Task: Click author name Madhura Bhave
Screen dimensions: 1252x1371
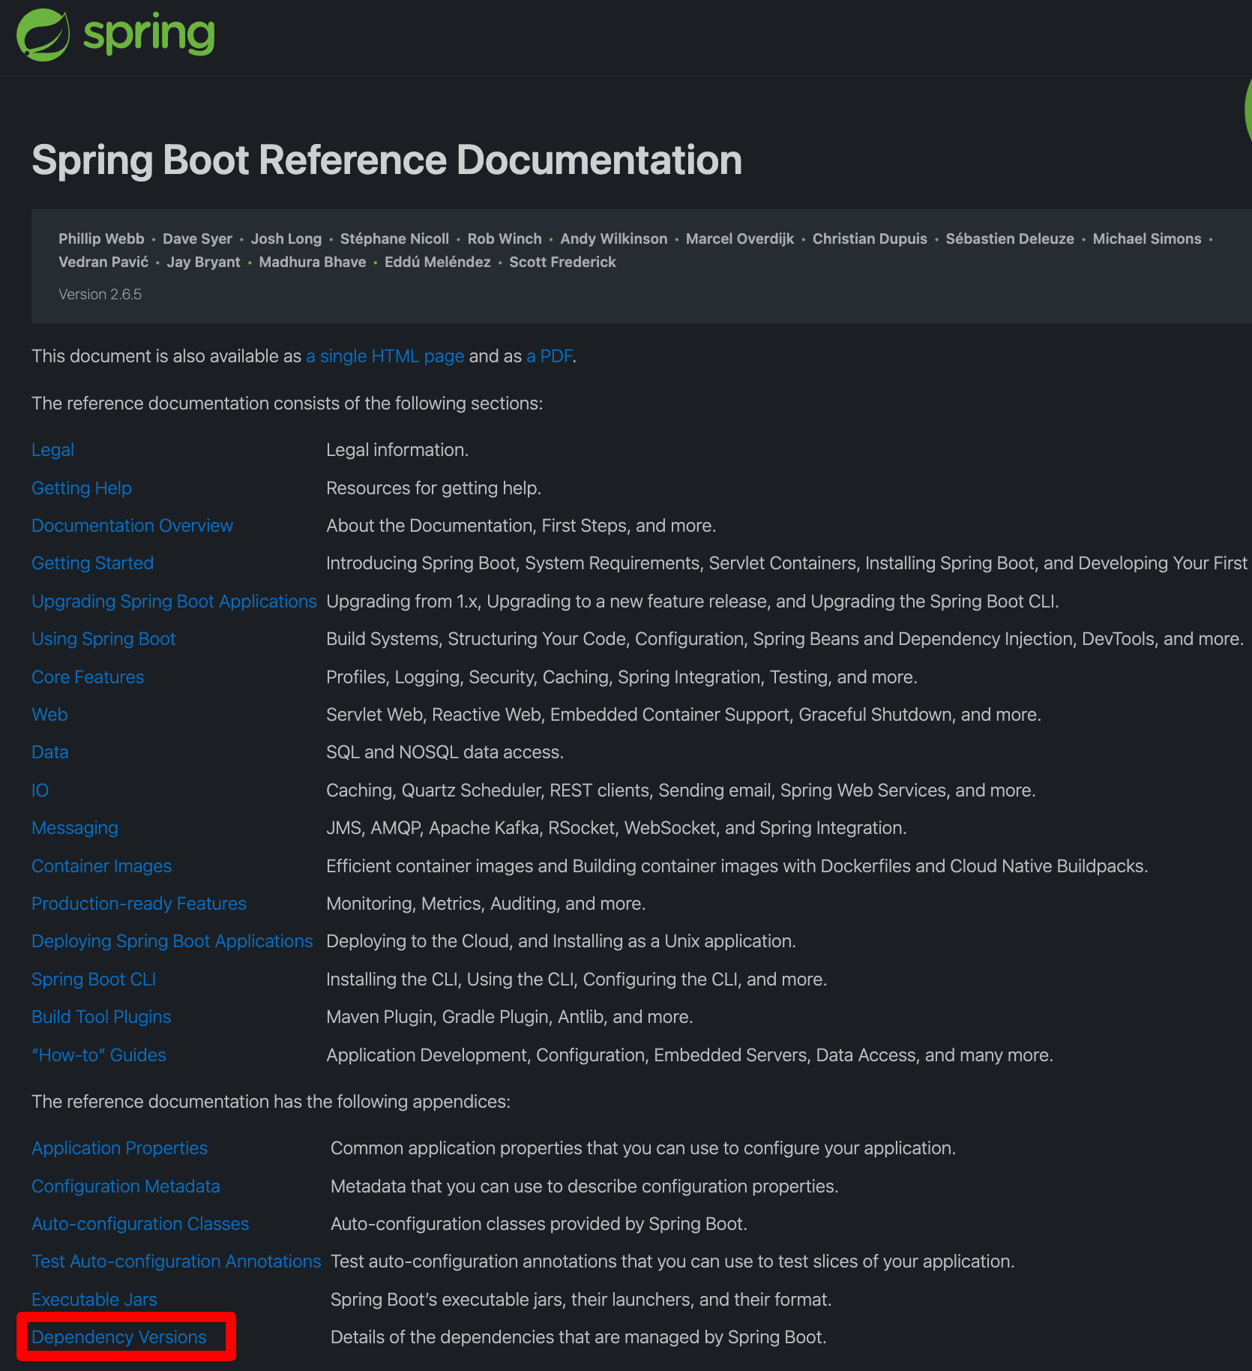Action: [x=313, y=262]
